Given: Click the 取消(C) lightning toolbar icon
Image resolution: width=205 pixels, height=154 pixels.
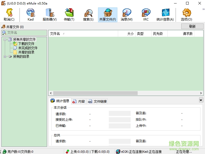Looking at the screenshot, I should pyautogui.click(x=9, y=15).
